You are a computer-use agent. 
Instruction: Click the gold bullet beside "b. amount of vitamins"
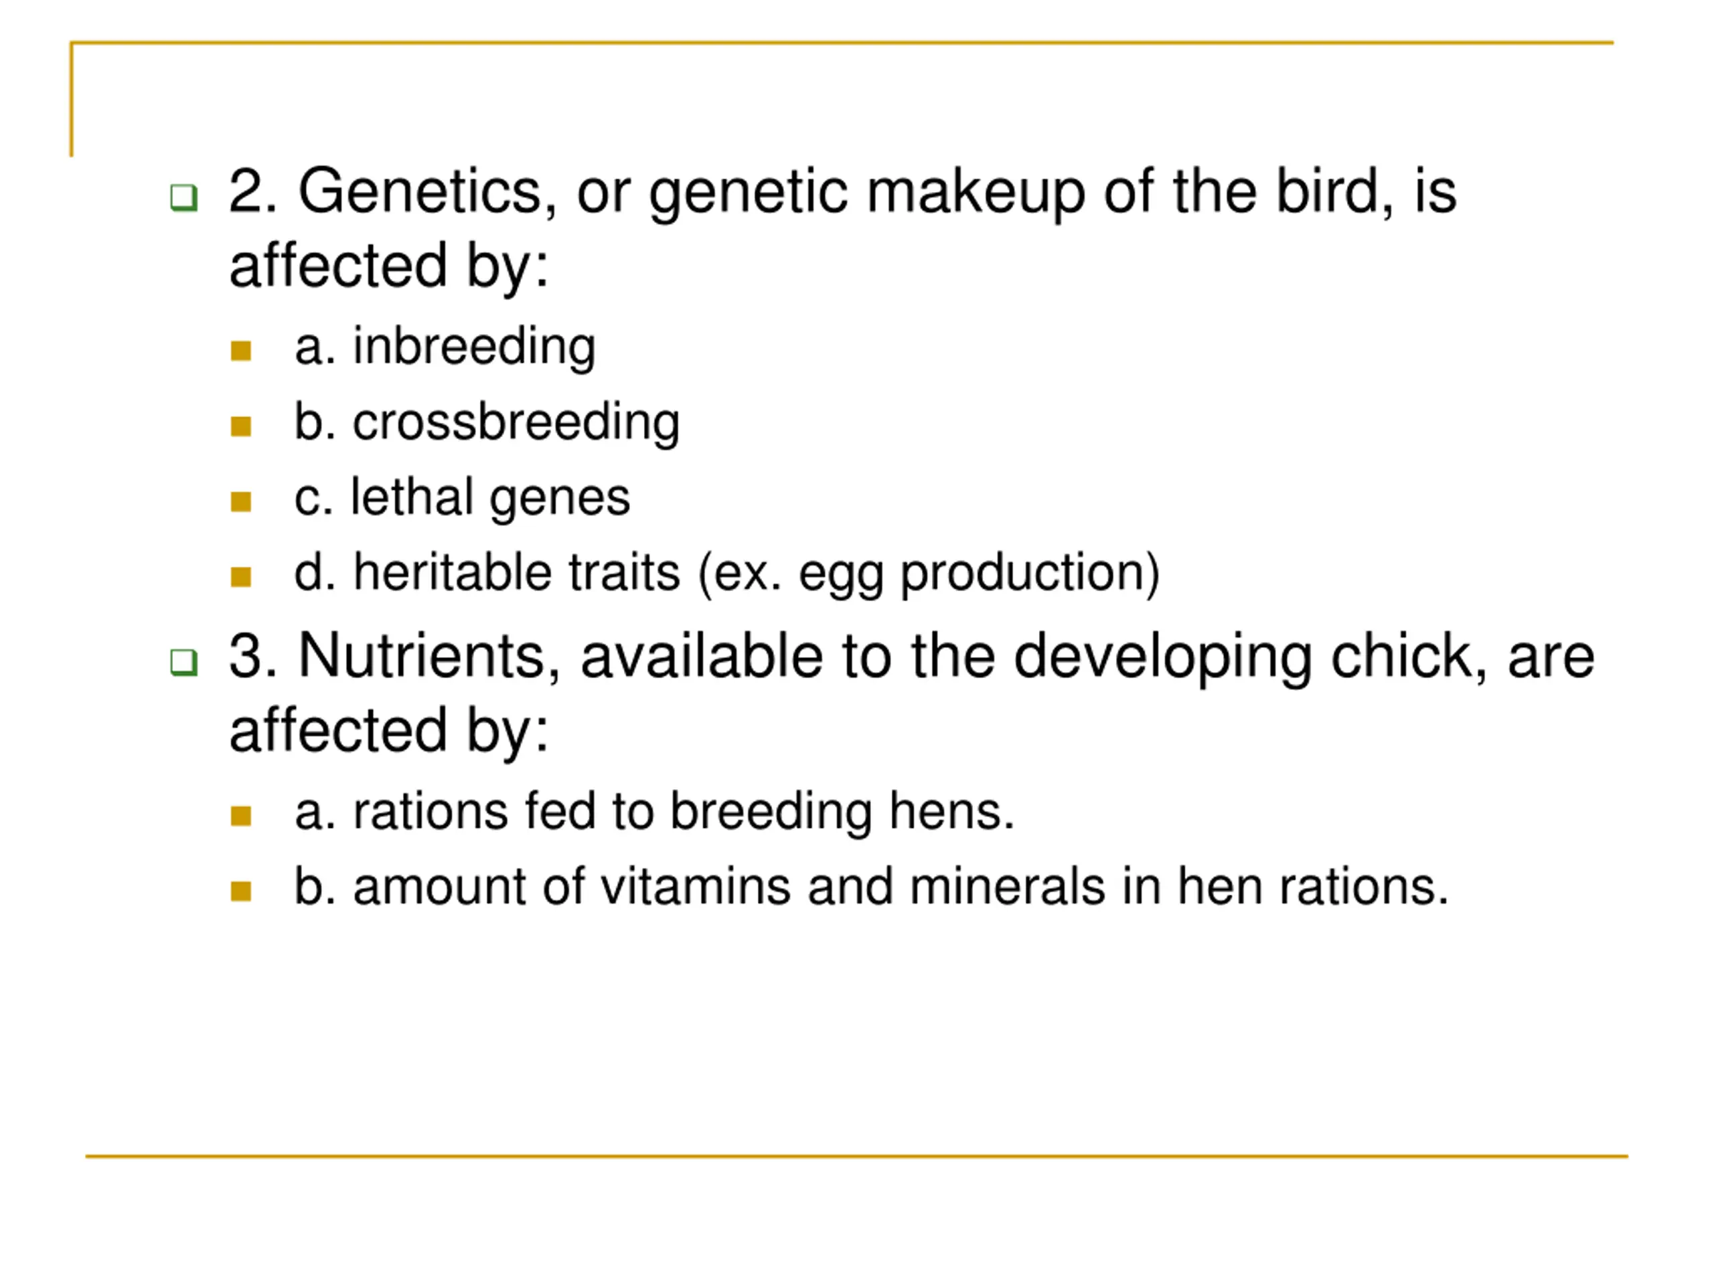pos(241,891)
